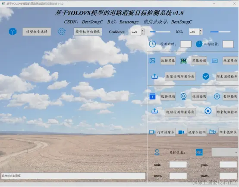
Task: End camera with 结束摄像头 button
Action: (228, 132)
